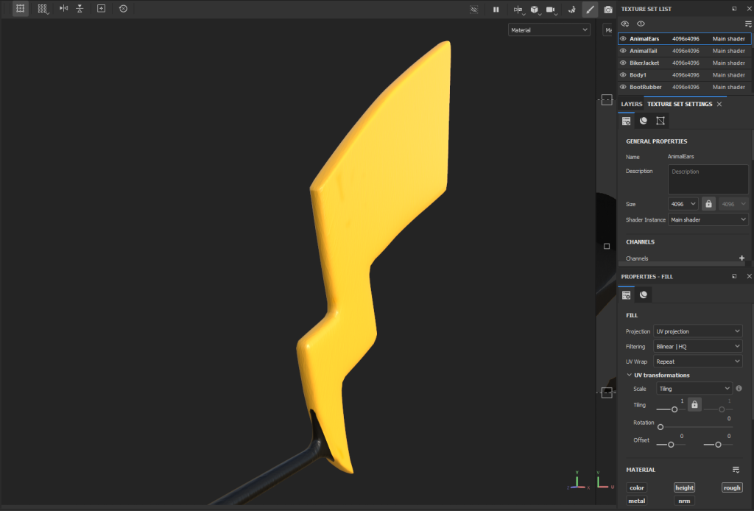Screen dimensions: 754x511
Task: Click the history reset clock icon
Action: (123, 9)
